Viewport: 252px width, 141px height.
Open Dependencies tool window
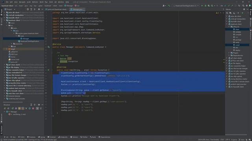104,137
